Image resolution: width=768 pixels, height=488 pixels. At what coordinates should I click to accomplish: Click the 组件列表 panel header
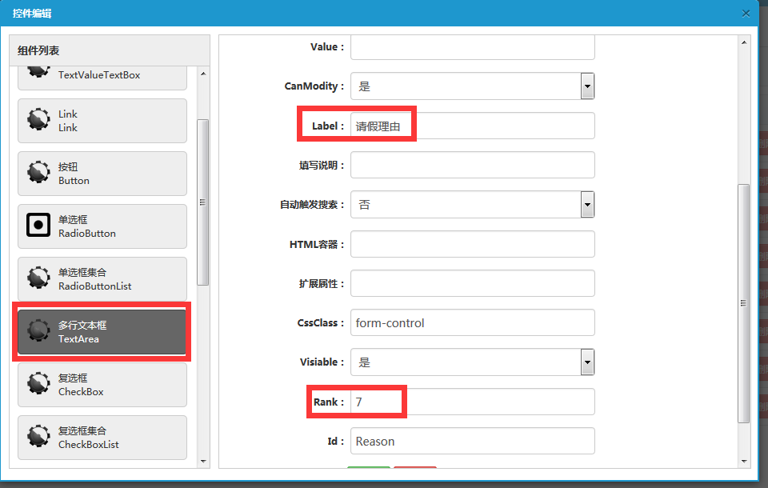point(110,50)
